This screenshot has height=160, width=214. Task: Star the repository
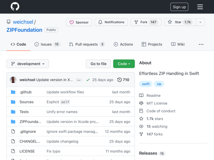(x=180, y=22)
